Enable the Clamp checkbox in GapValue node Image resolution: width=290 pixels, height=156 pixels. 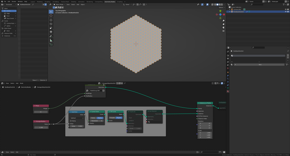tap(71, 121)
